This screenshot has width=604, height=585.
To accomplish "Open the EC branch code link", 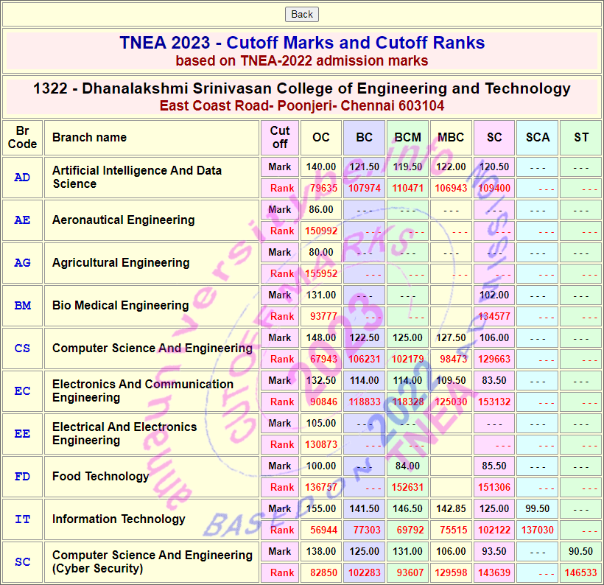I will pos(22,391).
